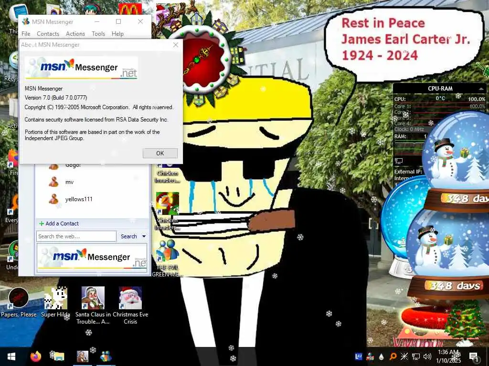Image resolution: width=489 pixels, height=366 pixels.
Task: Focus the Search the web field
Action: click(76, 236)
